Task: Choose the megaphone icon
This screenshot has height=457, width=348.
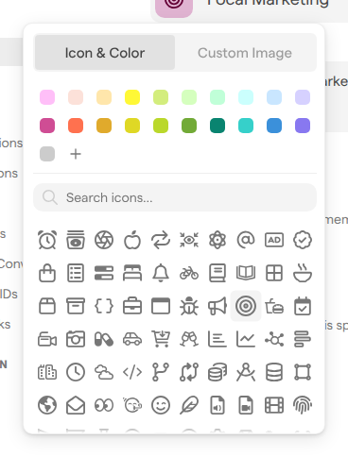Action: point(217,306)
